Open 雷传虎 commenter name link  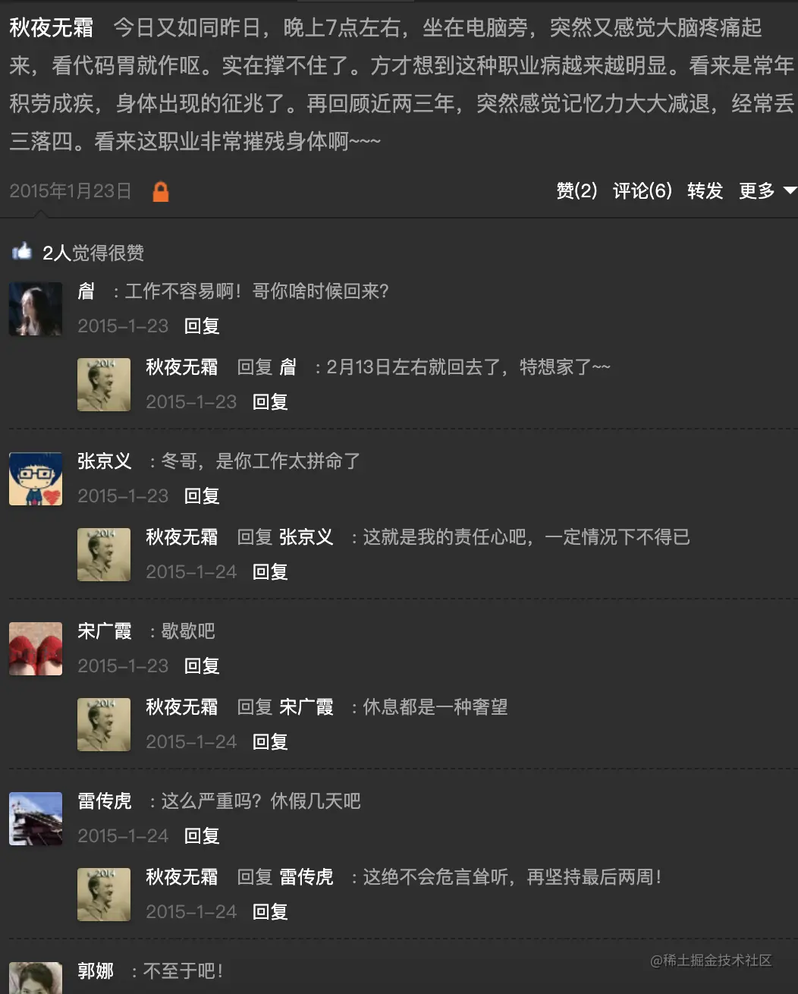105,801
